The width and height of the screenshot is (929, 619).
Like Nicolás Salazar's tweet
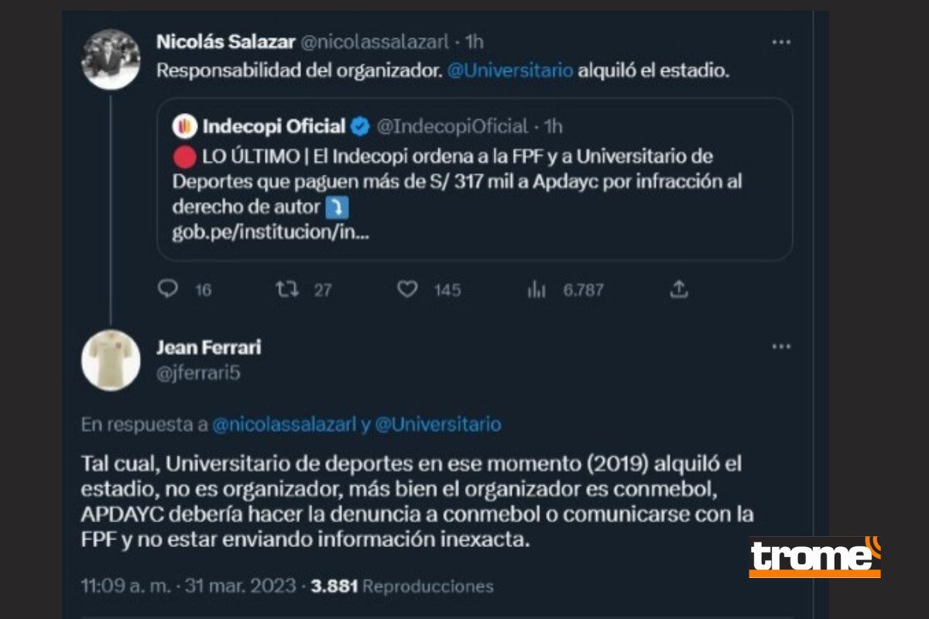pos(408,290)
